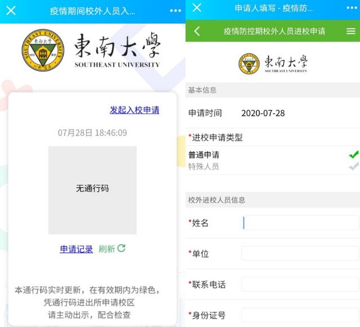Click the circular refresh arrow icon

(121, 248)
